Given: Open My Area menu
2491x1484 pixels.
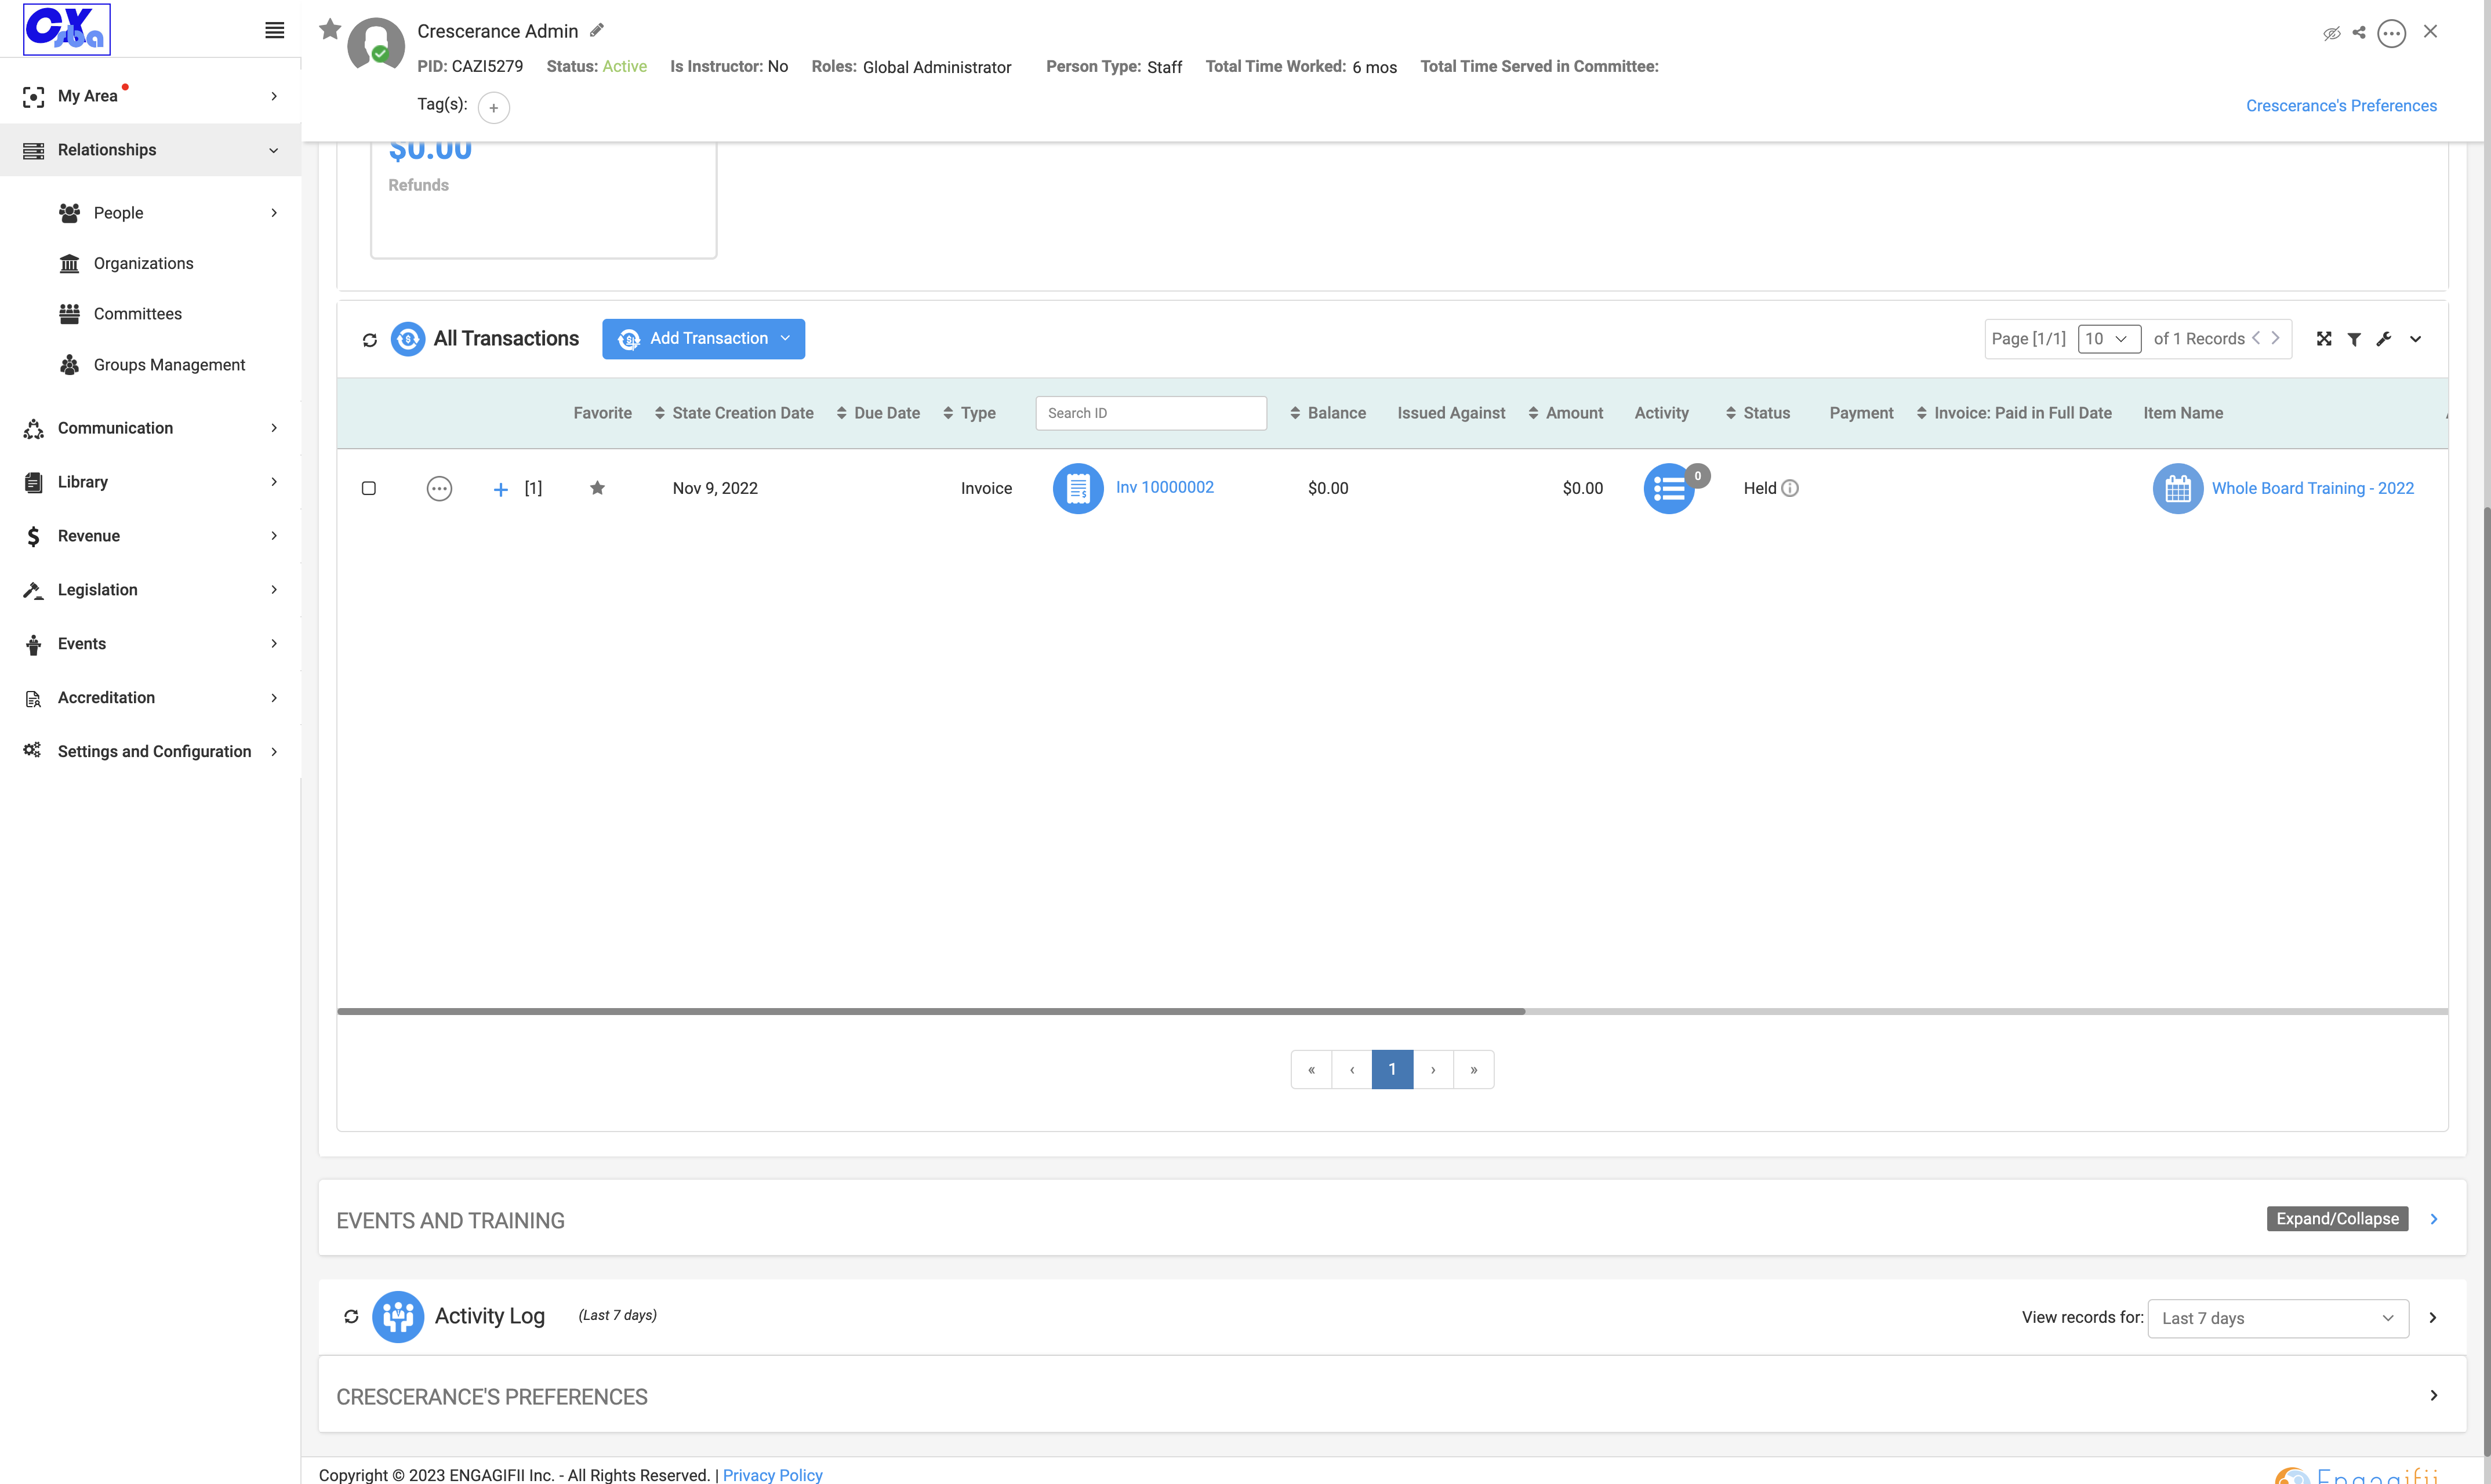Looking at the screenshot, I should pyautogui.click(x=150, y=96).
